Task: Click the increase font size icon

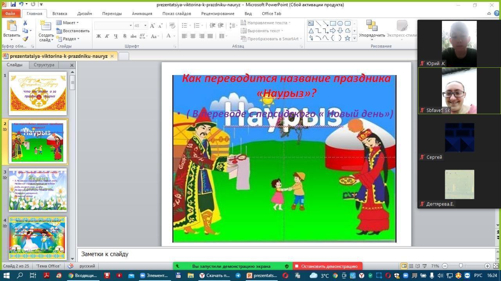Action: pos(153,25)
